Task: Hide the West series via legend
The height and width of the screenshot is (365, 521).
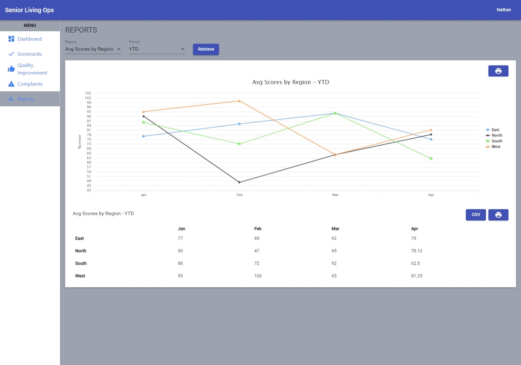Action: (x=496, y=147)
